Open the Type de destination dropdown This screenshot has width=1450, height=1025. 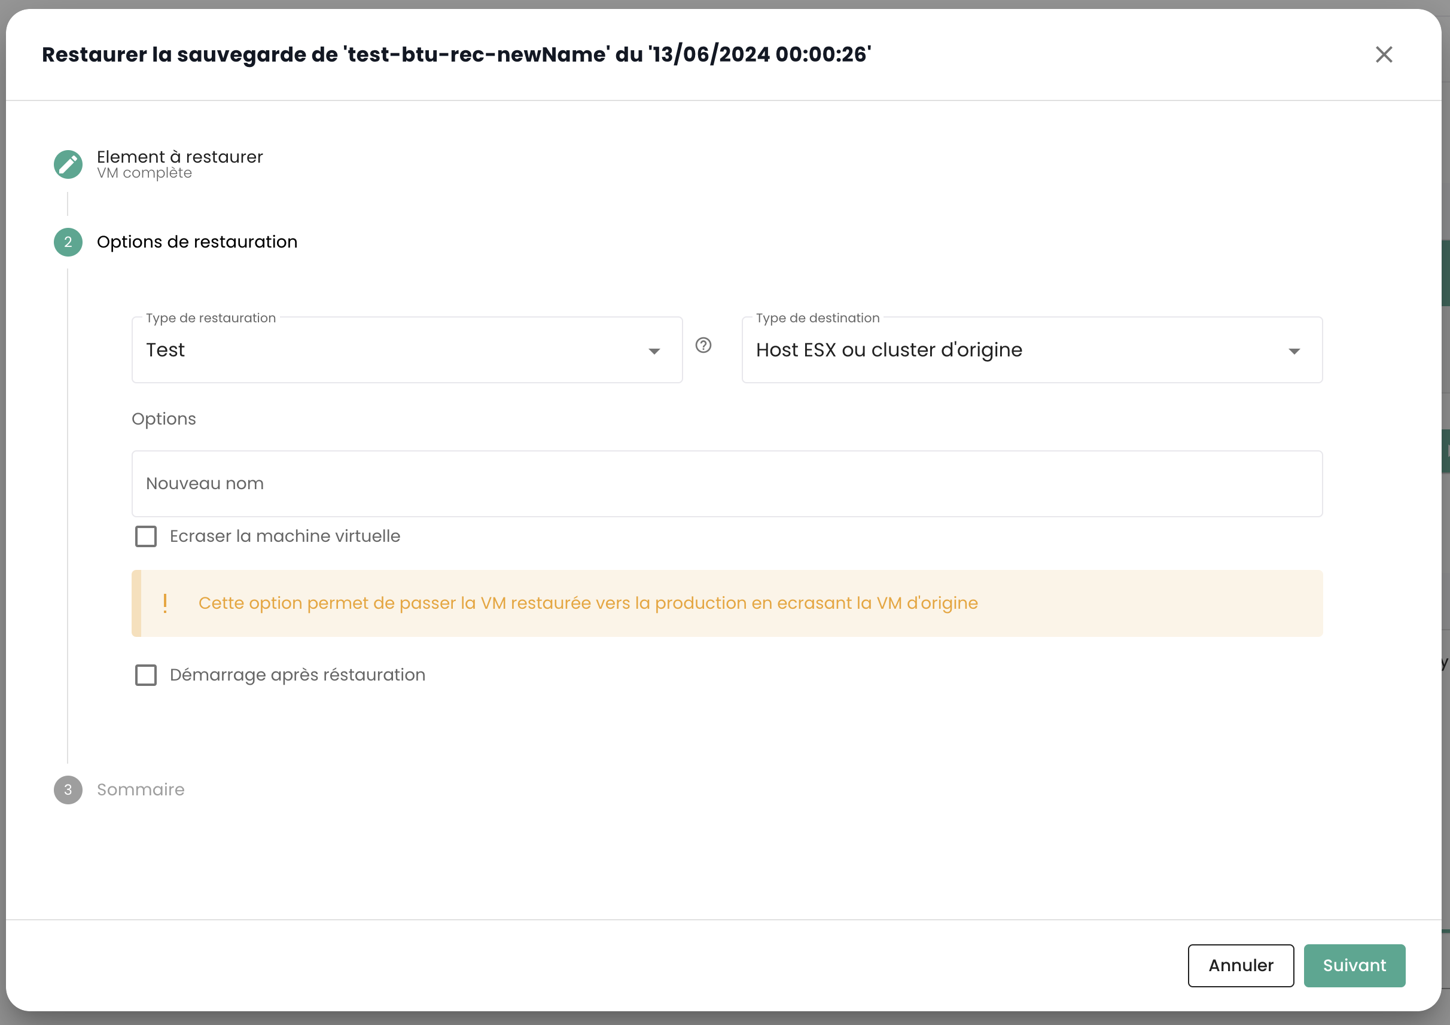tap(1010, 350)
